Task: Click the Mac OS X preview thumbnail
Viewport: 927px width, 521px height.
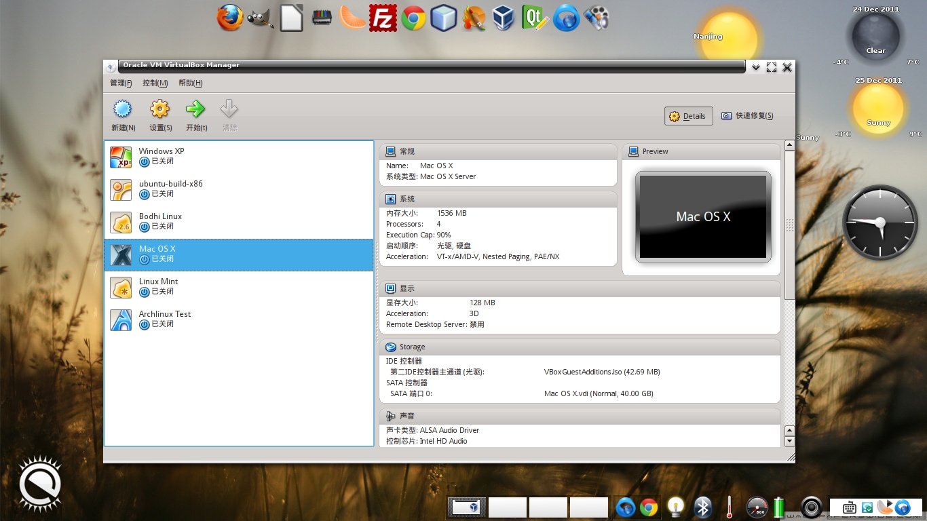Action: click(703, 216)
